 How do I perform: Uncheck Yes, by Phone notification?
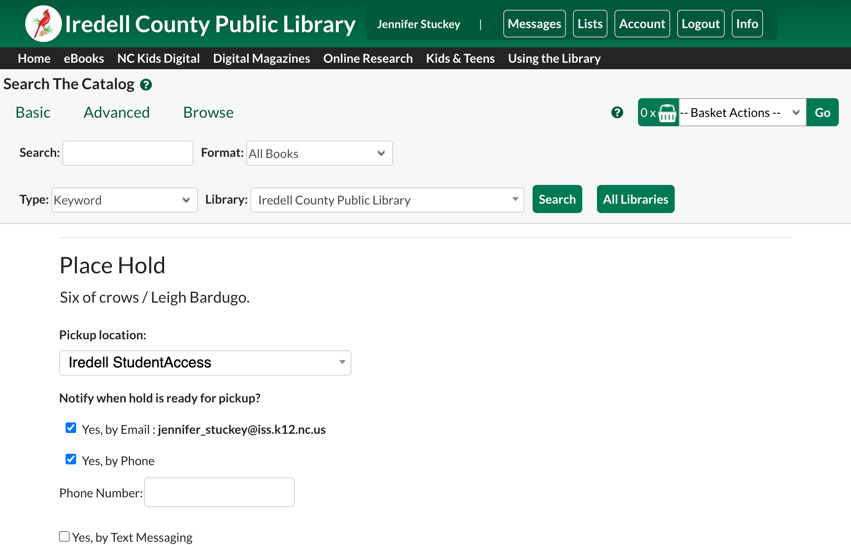(71, 459)
